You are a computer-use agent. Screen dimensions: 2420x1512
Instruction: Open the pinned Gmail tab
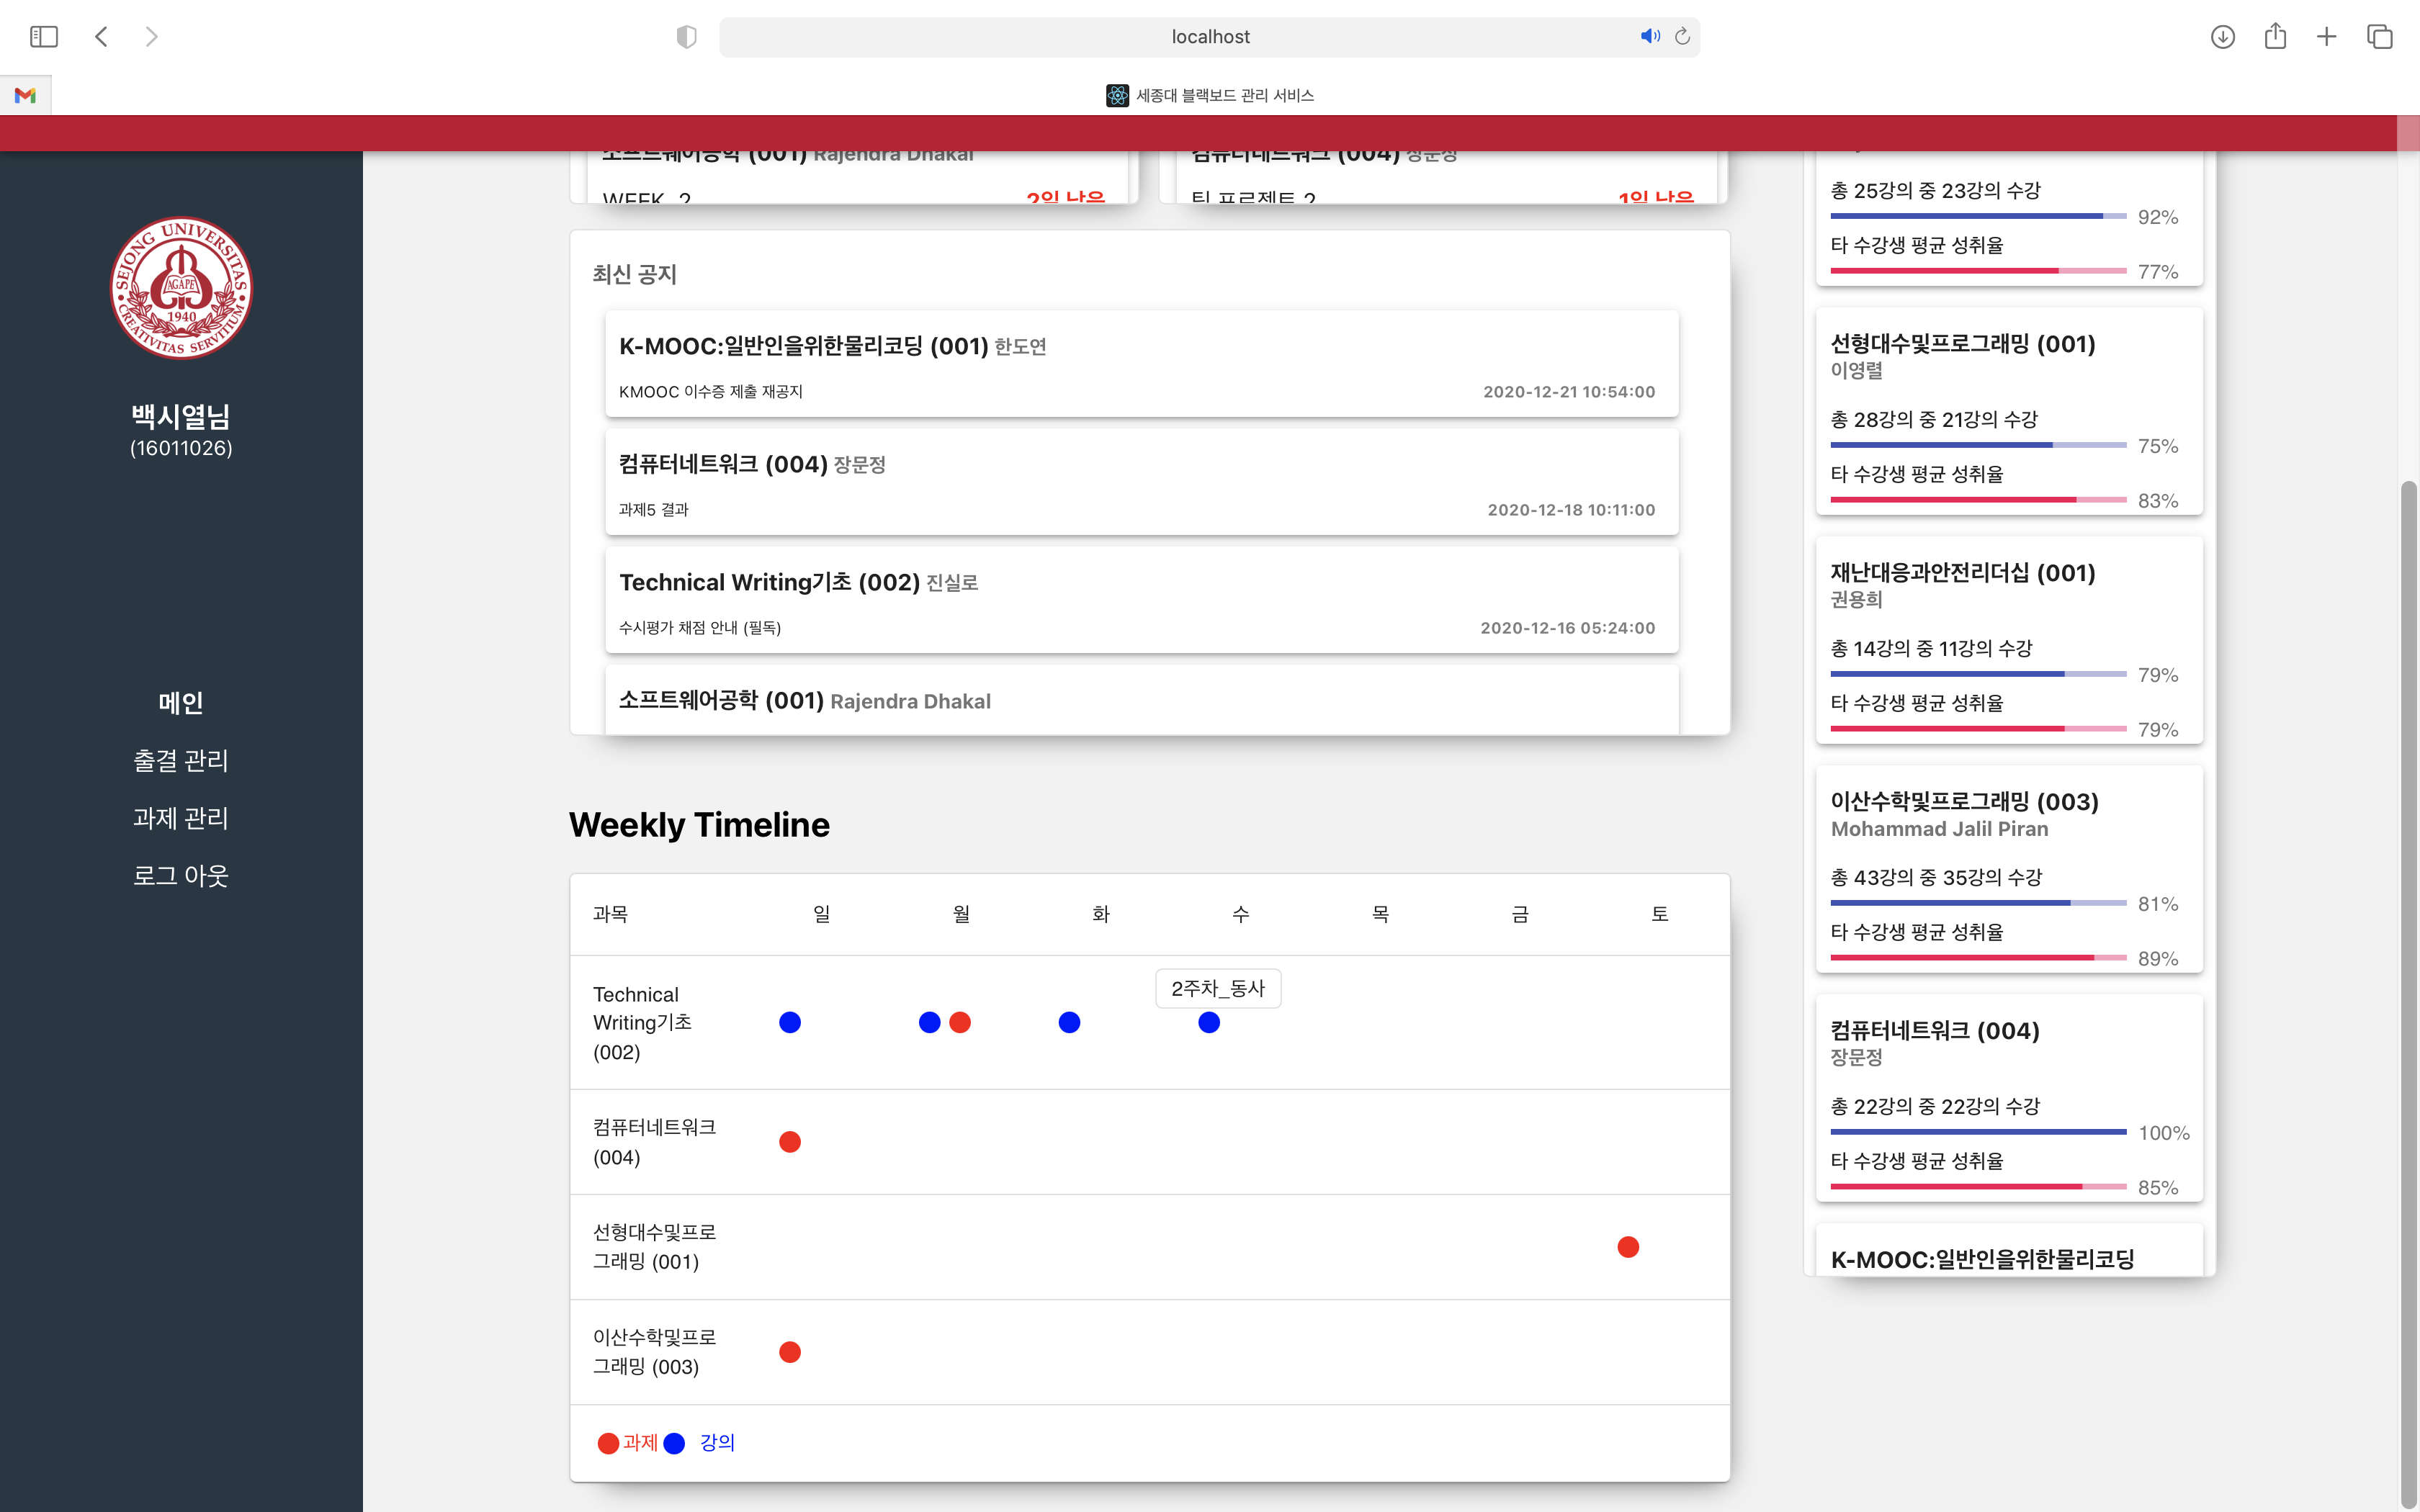click(25, 95)
